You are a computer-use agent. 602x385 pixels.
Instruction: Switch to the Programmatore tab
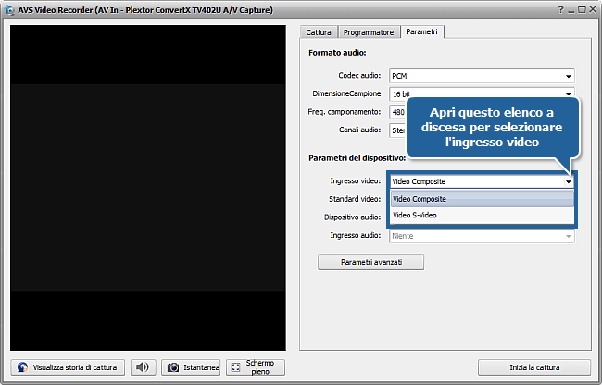click(369, 32)
